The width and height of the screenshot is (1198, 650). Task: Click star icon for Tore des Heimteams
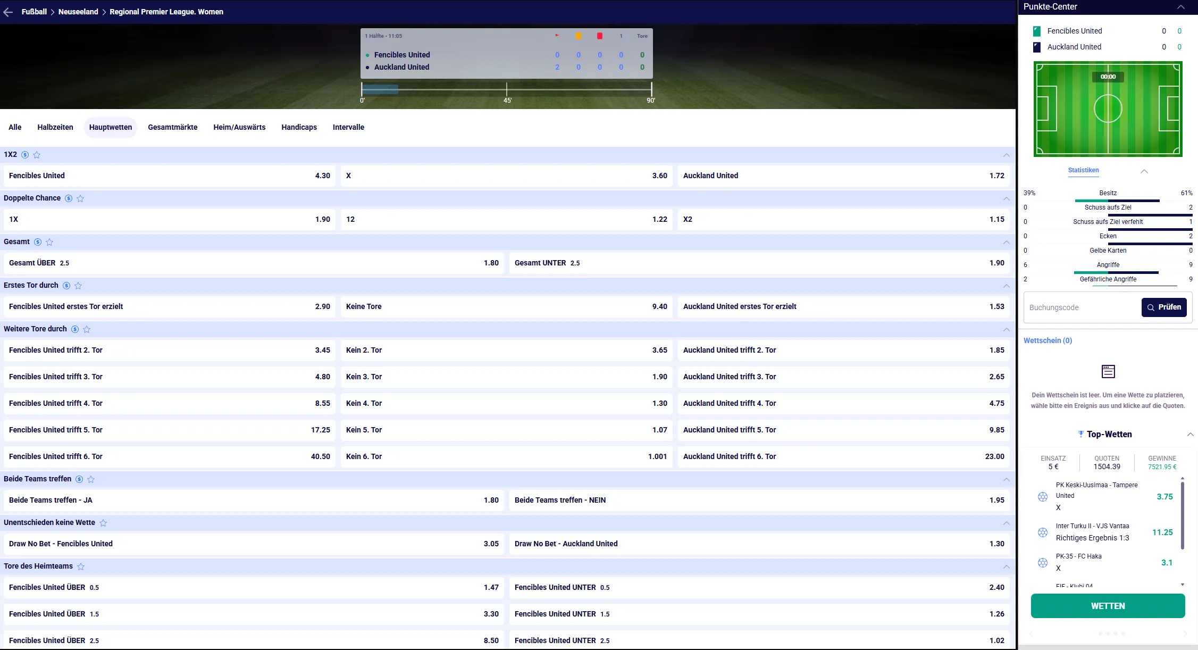tap(81, 566)
